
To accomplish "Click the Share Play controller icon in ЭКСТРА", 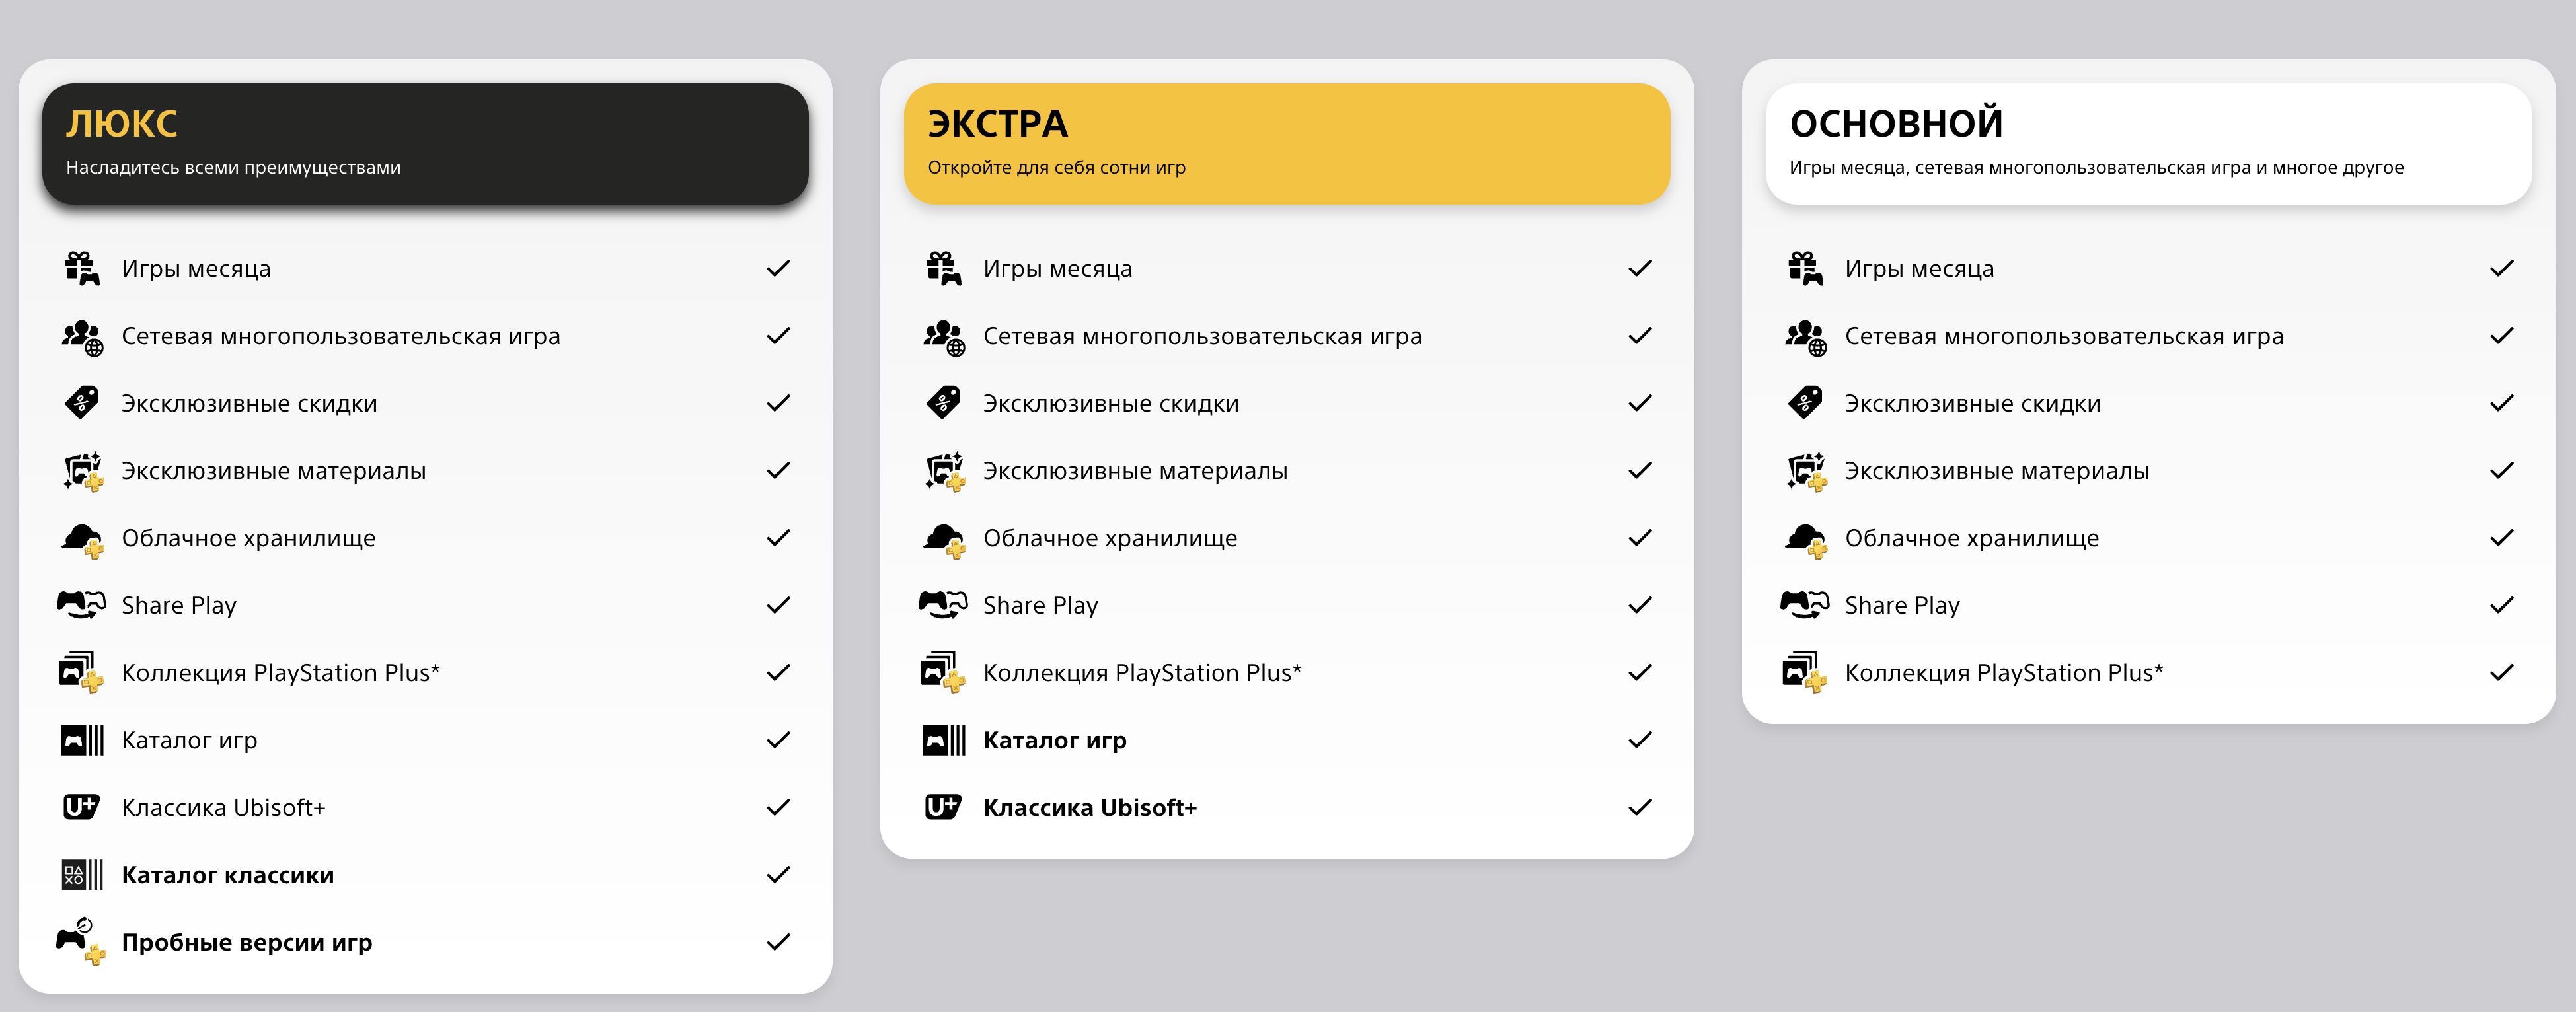I will pyautogui.click(x=943, y=605).
